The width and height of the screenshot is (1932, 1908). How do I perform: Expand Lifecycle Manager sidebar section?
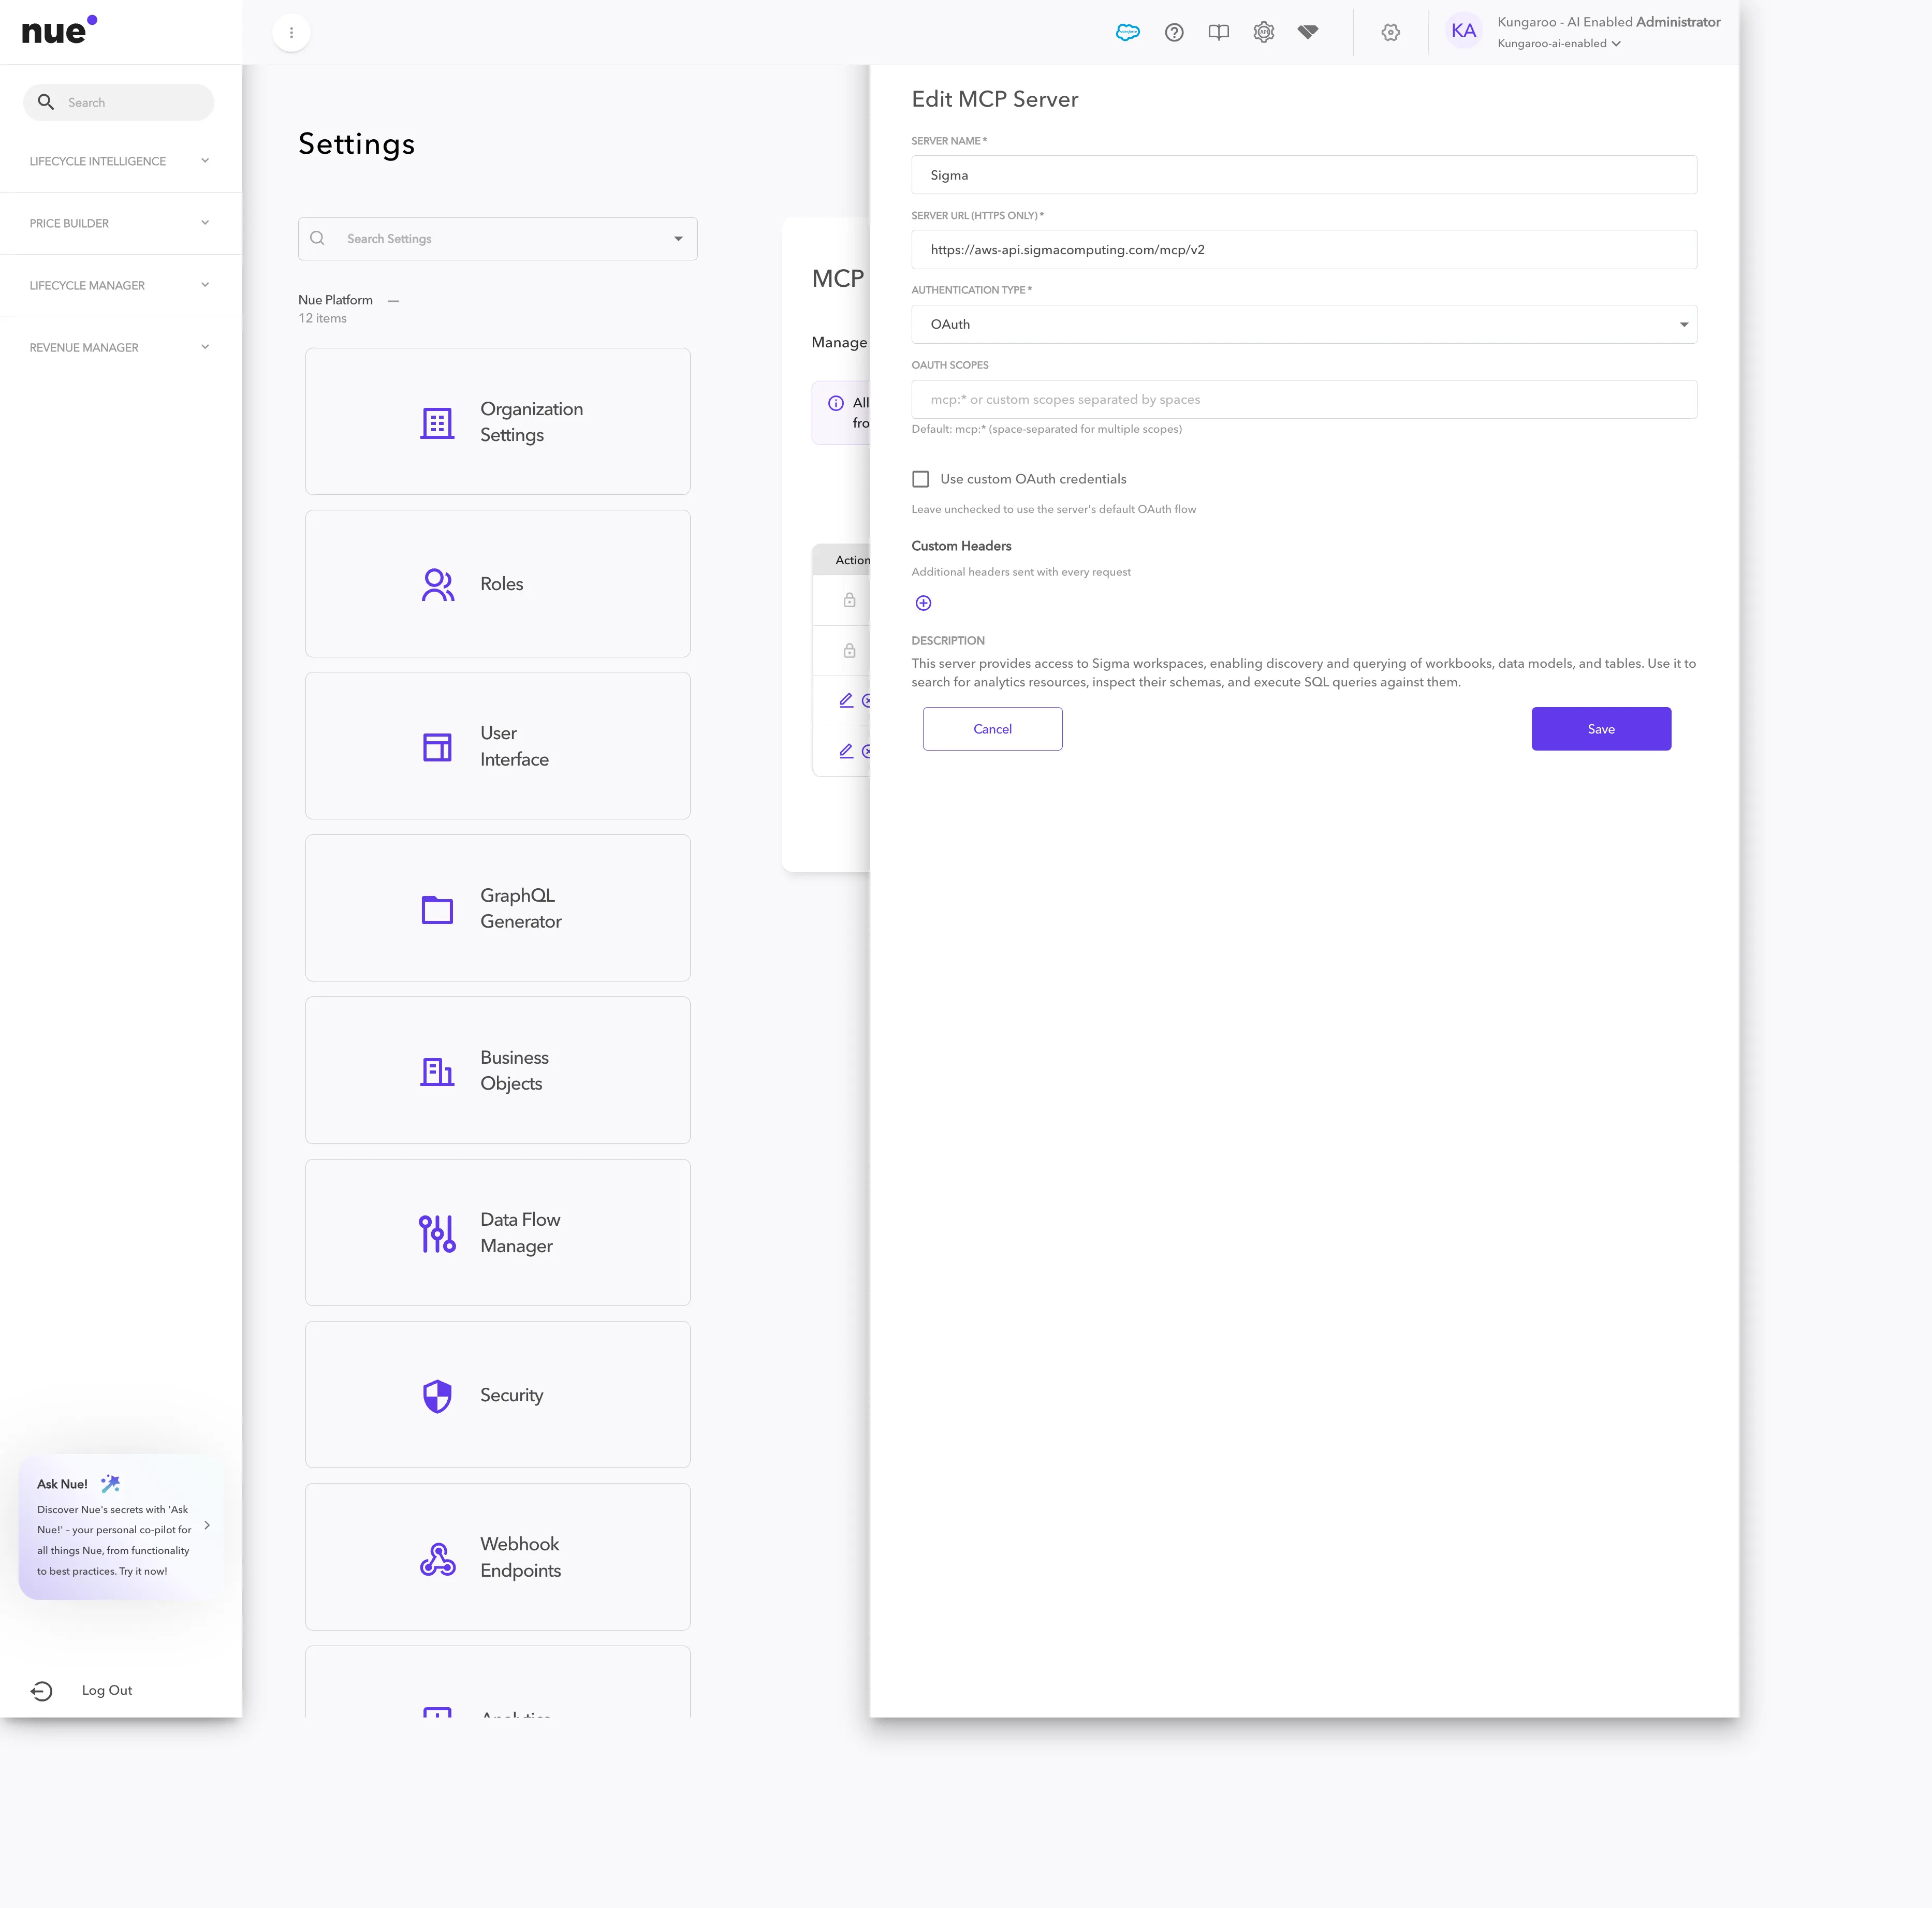point(120,285)
